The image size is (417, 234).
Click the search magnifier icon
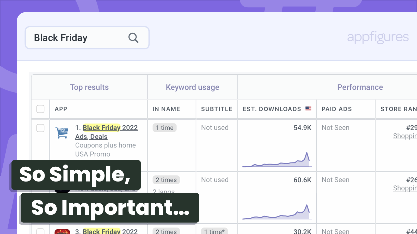pyautogui.click(x=133, y=38)
